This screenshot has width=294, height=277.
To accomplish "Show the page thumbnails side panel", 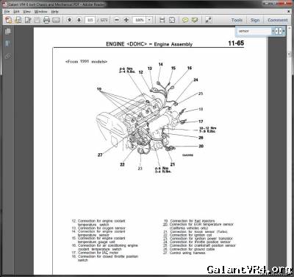I will click(8, 32).
